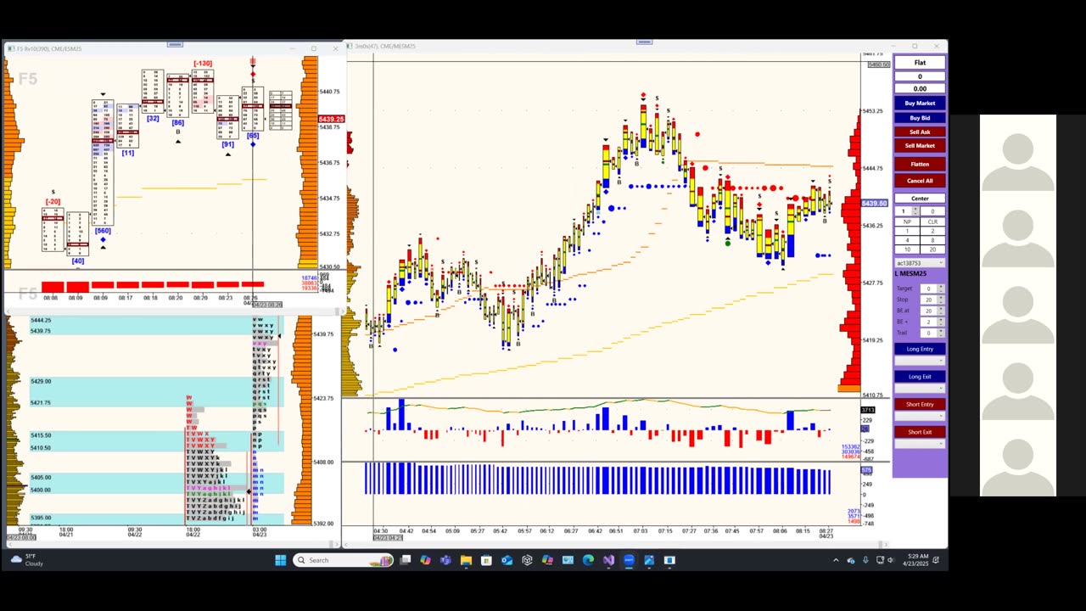Adjust the Trail value stepper
This screenshot has height=611, width=1086.
click(x=941, y=333)
